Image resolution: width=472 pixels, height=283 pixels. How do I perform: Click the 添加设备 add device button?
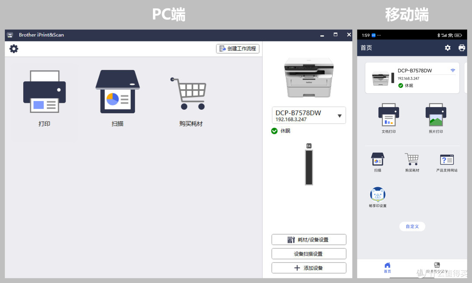click(x=309, y=268)
